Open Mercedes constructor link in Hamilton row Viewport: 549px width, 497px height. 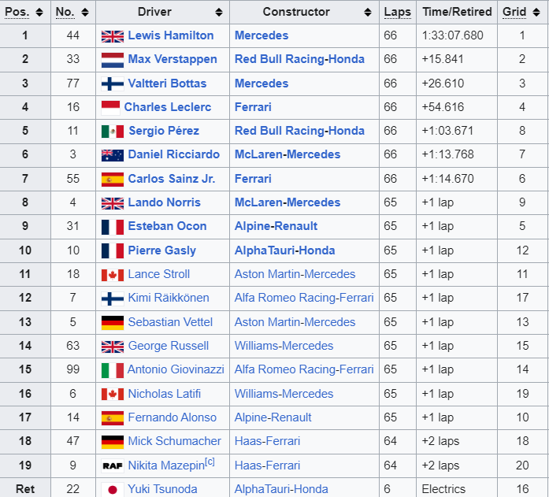click(x=262, y=35)
